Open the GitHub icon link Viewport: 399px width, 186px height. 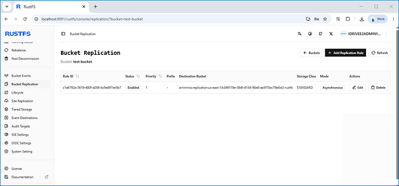pyautogui.click(x=320, y=33)
